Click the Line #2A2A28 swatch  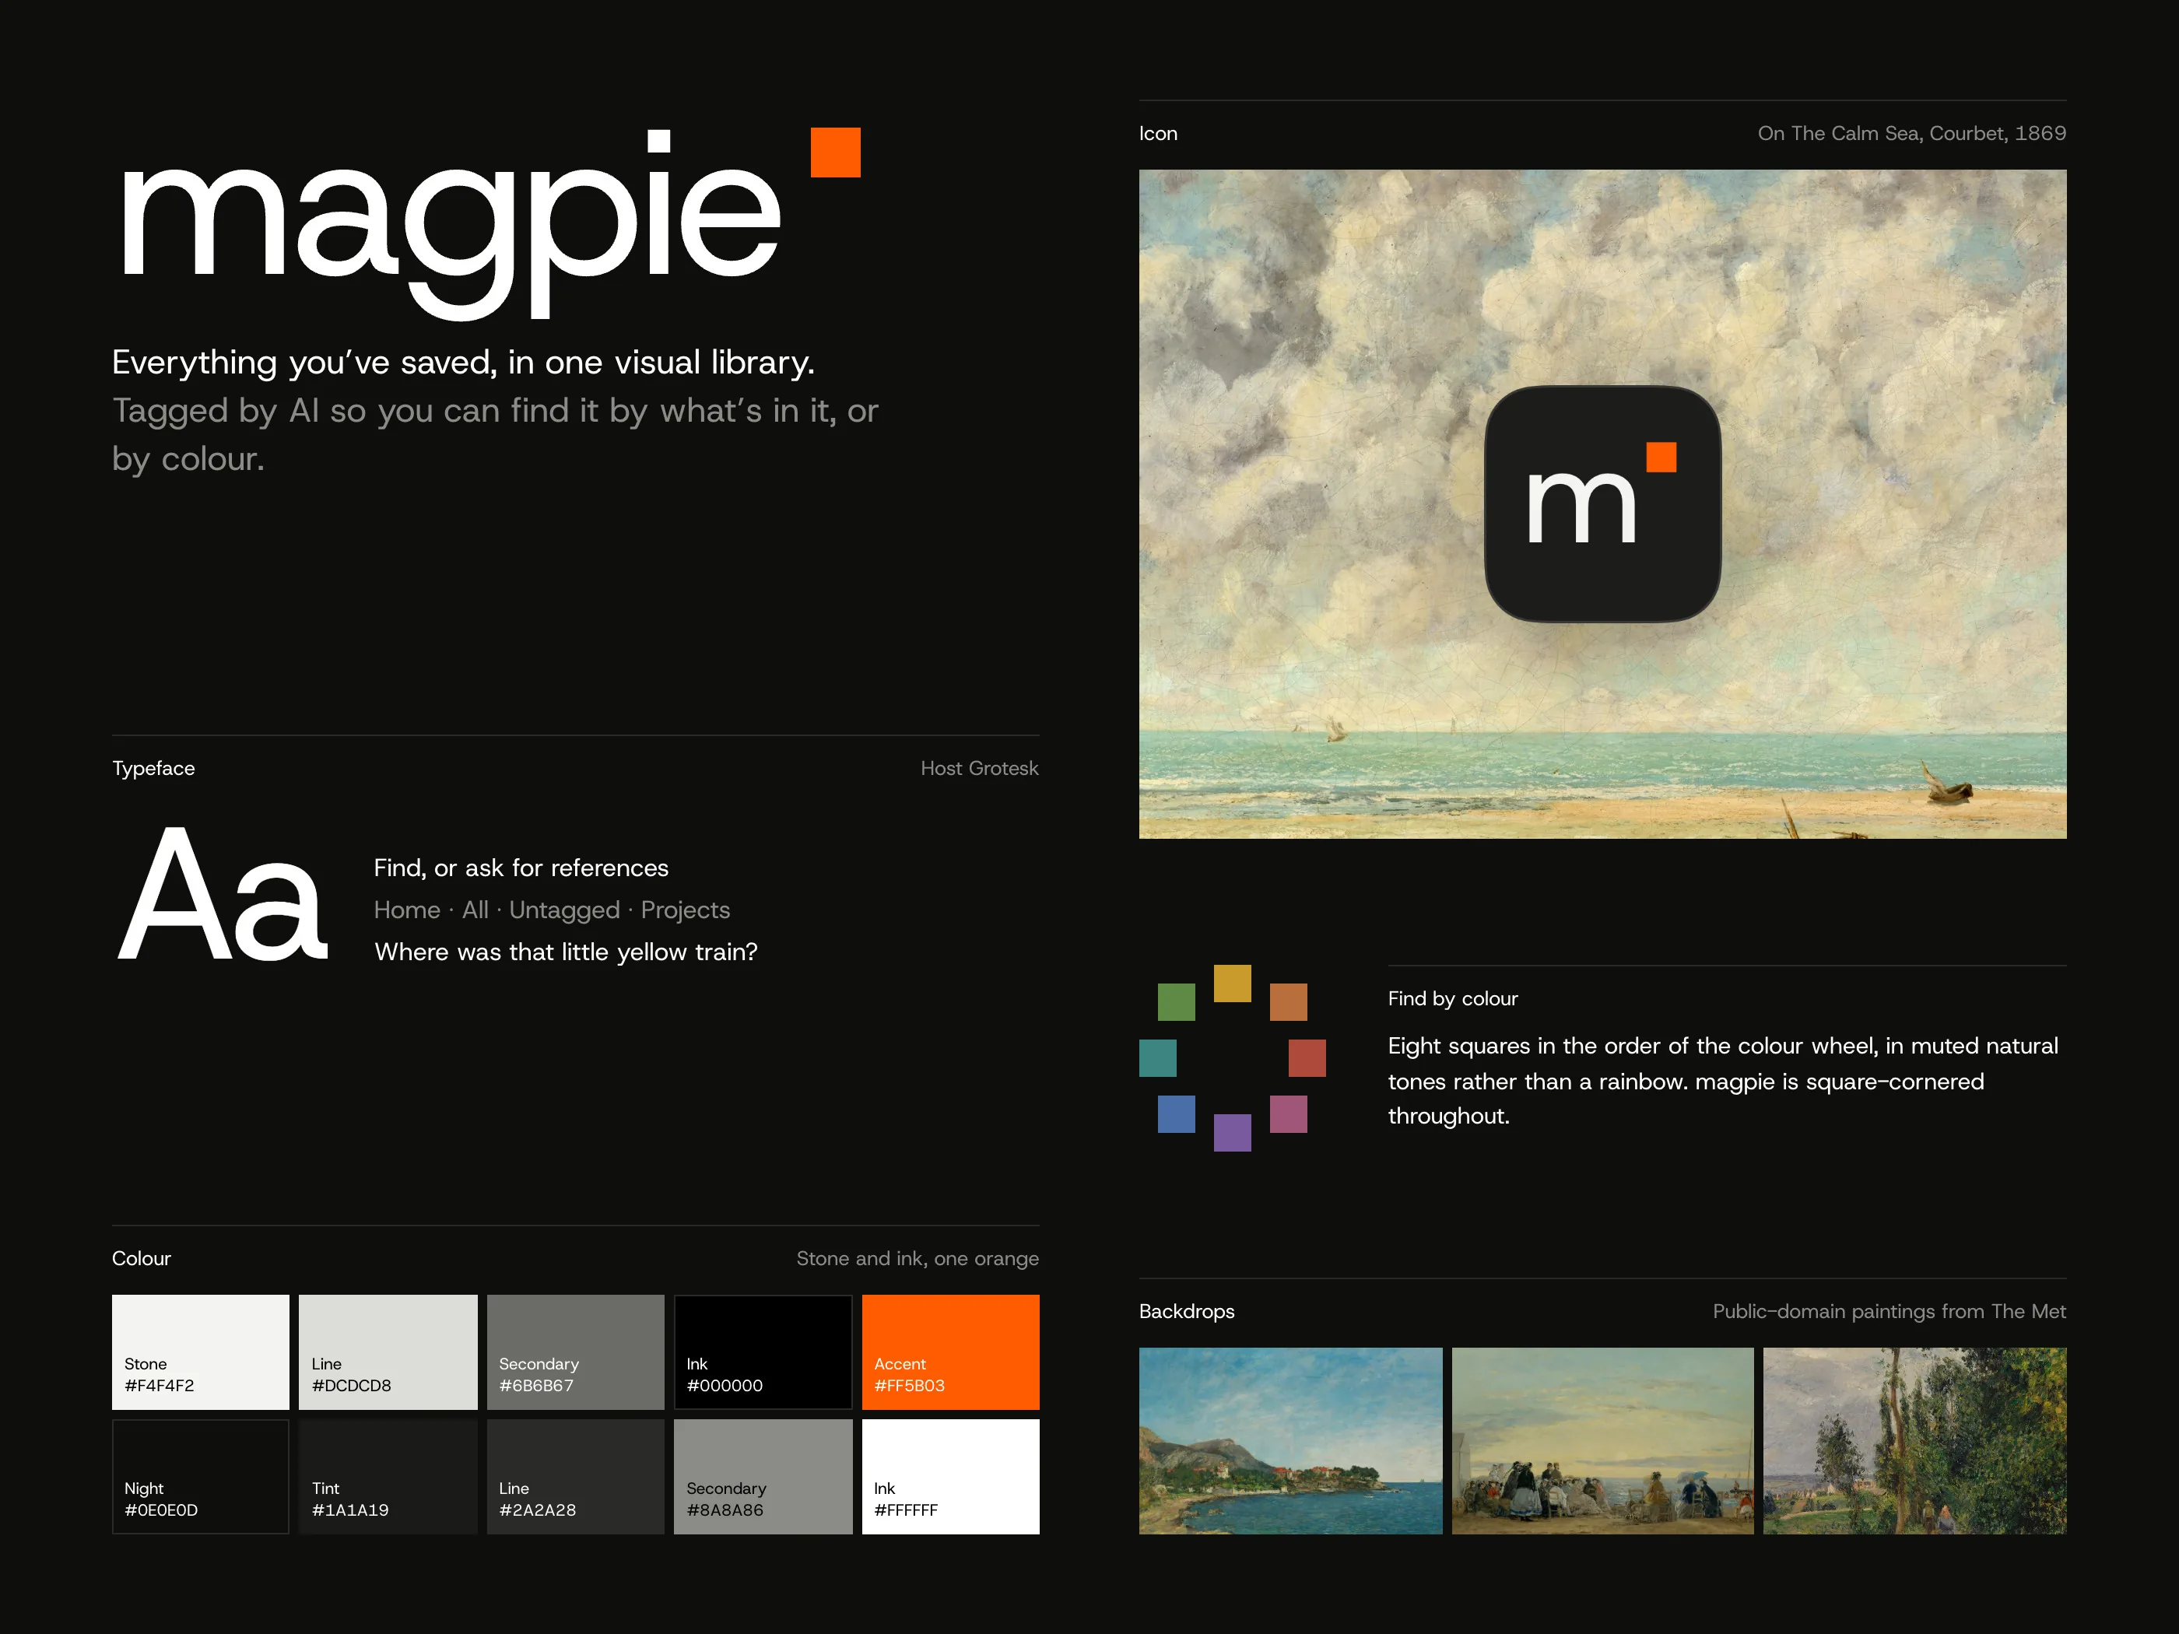(575, 1476)
